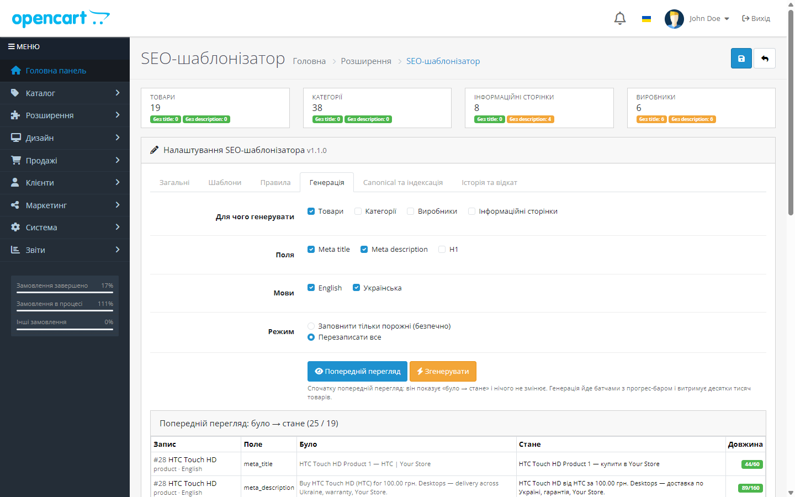Expand the Дизайн menu chevron
Image resolution: width=795 pixels, height=497 pixels.
click(x=118, y=138)
